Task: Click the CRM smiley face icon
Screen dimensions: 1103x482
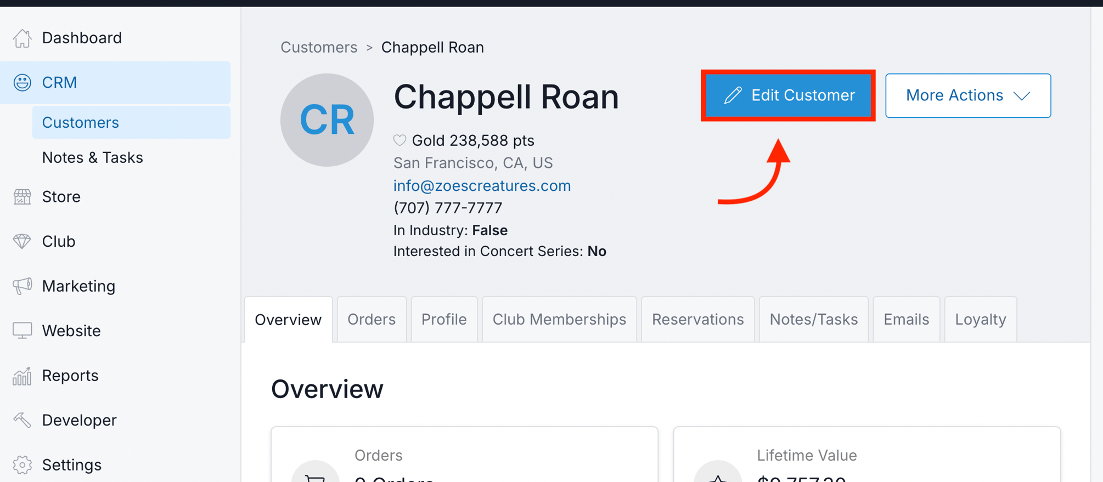Action: point(22,82)
